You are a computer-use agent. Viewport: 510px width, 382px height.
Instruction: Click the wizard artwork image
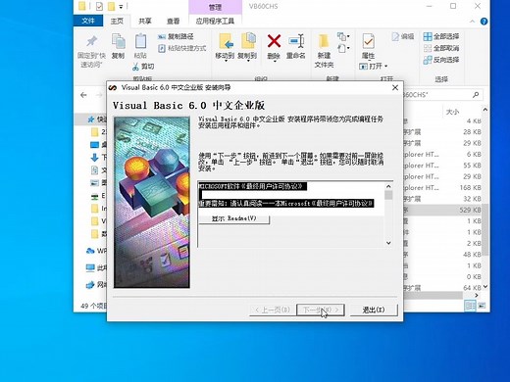[x=152, y=202]
